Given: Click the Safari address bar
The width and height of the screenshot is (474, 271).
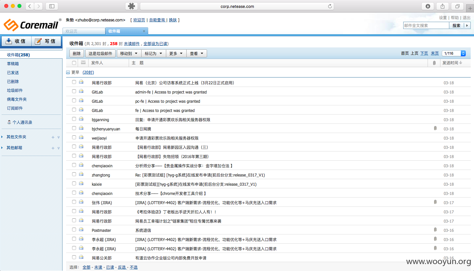Looking at the screenshot, I should pyautogui.click(x=237, y=6).
